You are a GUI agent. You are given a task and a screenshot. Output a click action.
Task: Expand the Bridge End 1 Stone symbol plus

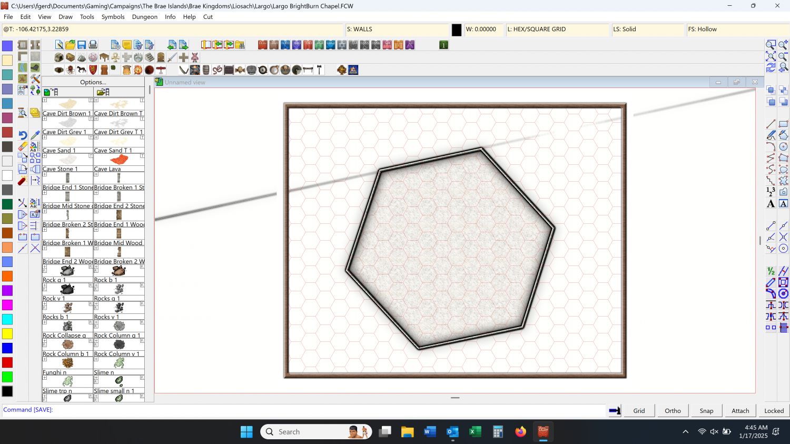click(x=45, y=174)
